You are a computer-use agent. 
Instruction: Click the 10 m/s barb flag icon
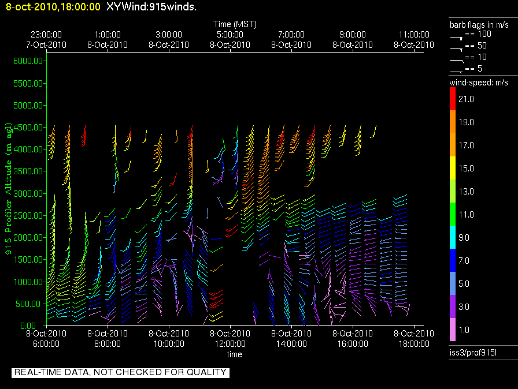pyautogui.click(x=457, y=61)
